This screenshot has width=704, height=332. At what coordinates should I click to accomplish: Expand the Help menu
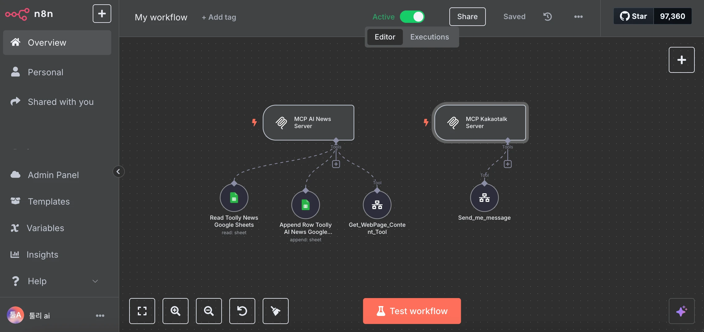pos(57,281)
